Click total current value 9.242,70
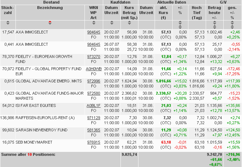This screenshot has height=167, width=242. (x=214, y=154)
